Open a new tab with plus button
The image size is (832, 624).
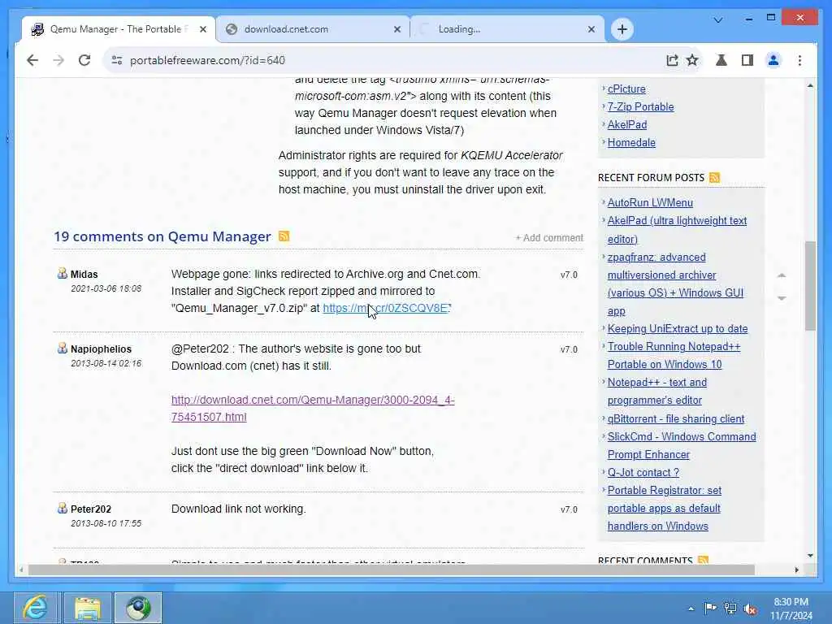point(622,29)
